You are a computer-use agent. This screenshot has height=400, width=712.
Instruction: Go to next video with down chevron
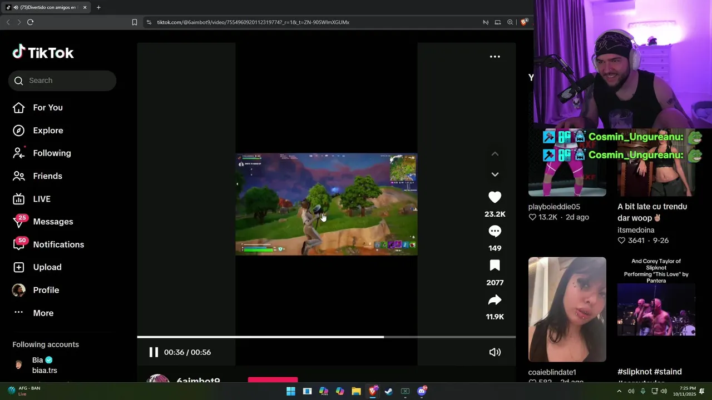(x=495, y=174)
